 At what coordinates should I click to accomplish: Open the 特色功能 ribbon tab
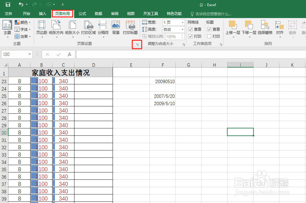coord(174,14)
